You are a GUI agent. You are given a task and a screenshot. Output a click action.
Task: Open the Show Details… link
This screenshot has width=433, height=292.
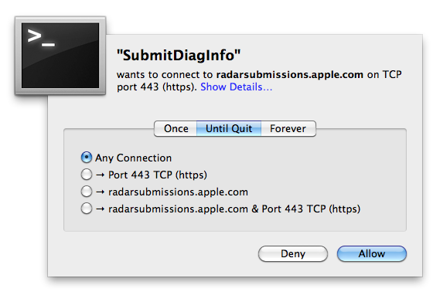[x=236, y=87]
